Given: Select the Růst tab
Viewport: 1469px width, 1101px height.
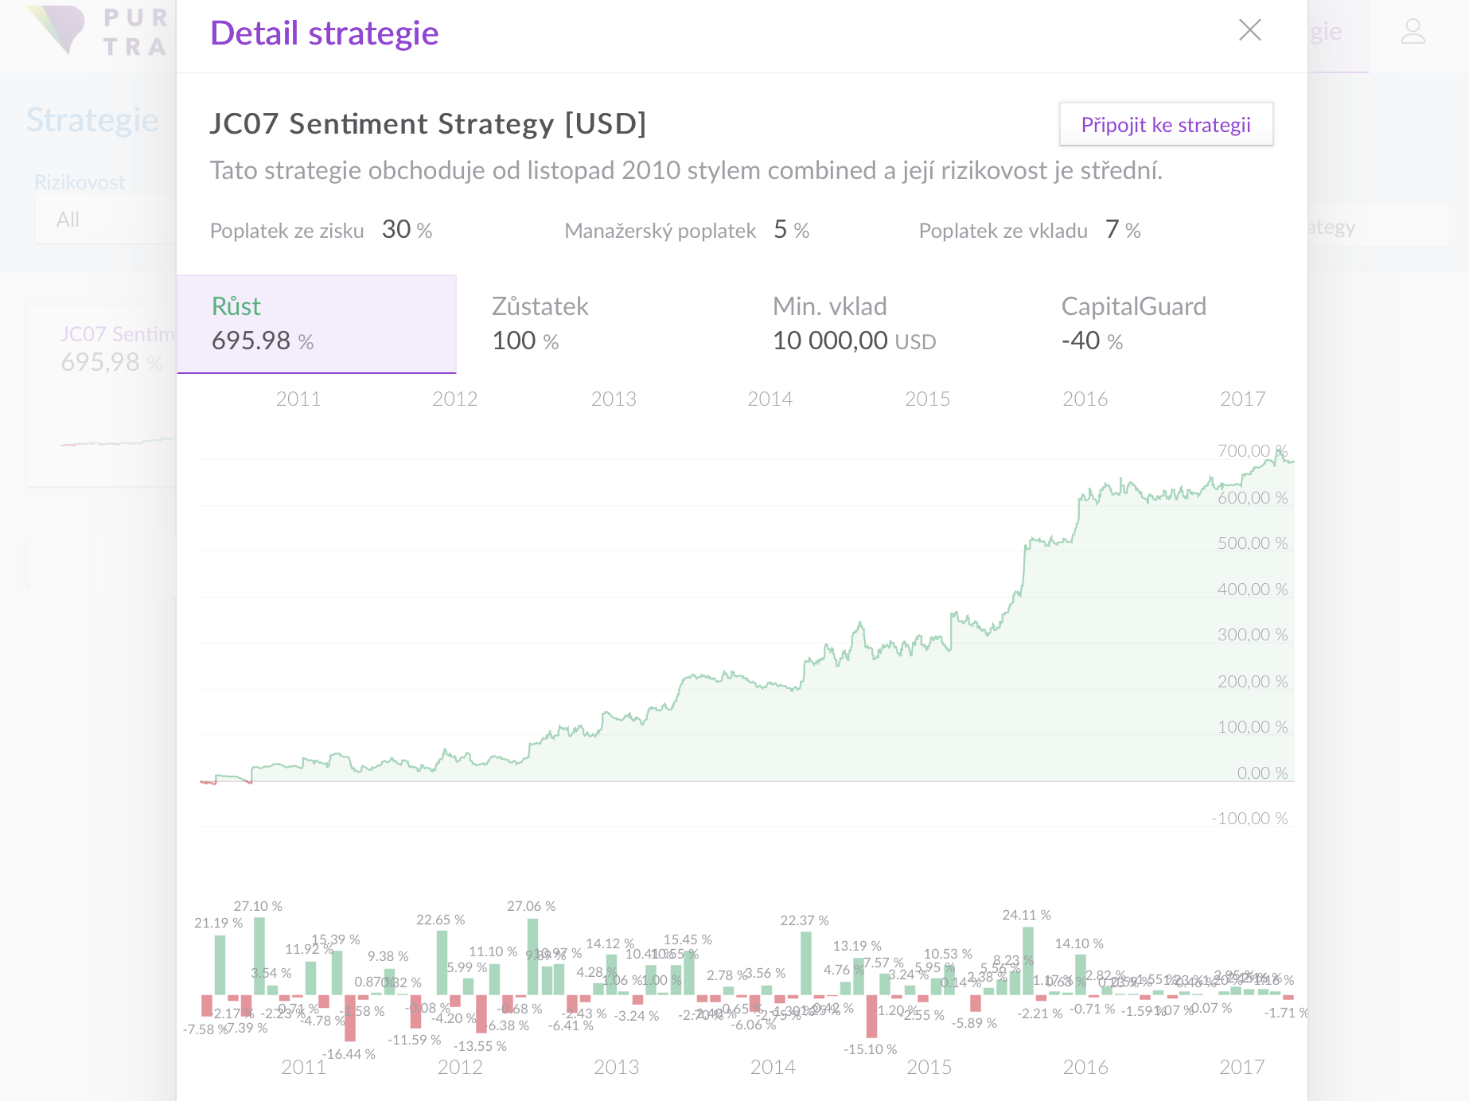Looking at the screenshot, I should (316, 324).
